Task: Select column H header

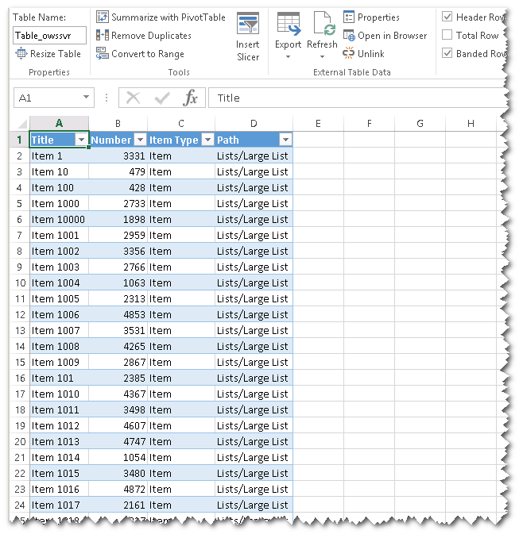Action: 471,124
